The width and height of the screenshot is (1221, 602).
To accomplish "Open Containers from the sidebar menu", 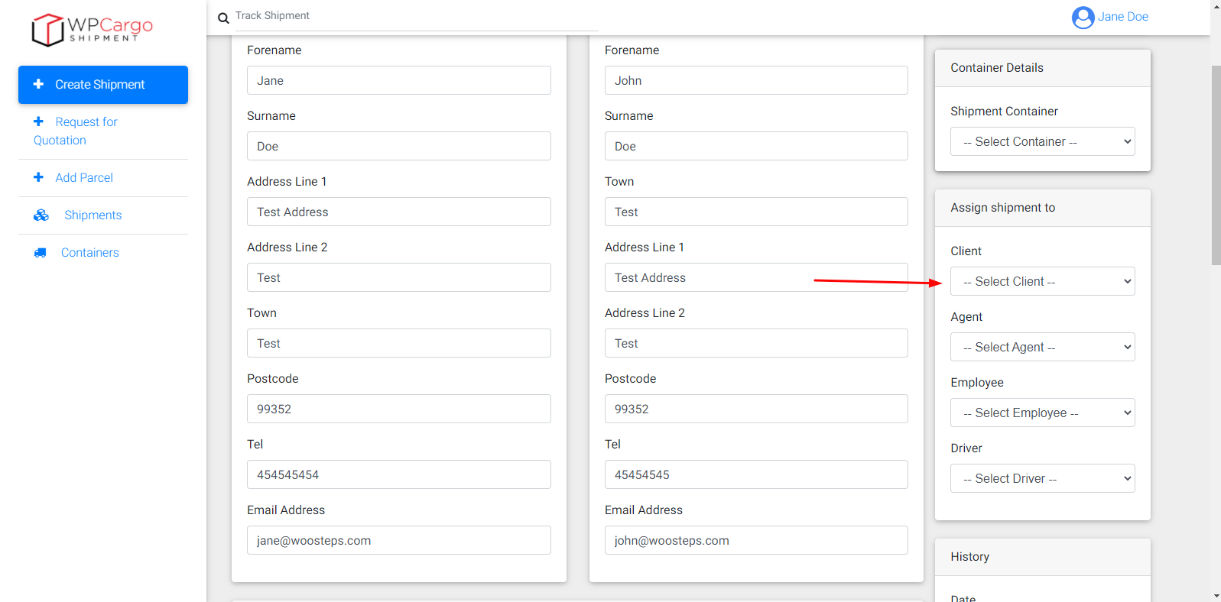I will click(89, 253).
